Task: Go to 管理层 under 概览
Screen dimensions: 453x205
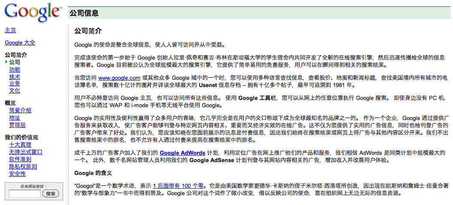Action: [x=17, y=125]
